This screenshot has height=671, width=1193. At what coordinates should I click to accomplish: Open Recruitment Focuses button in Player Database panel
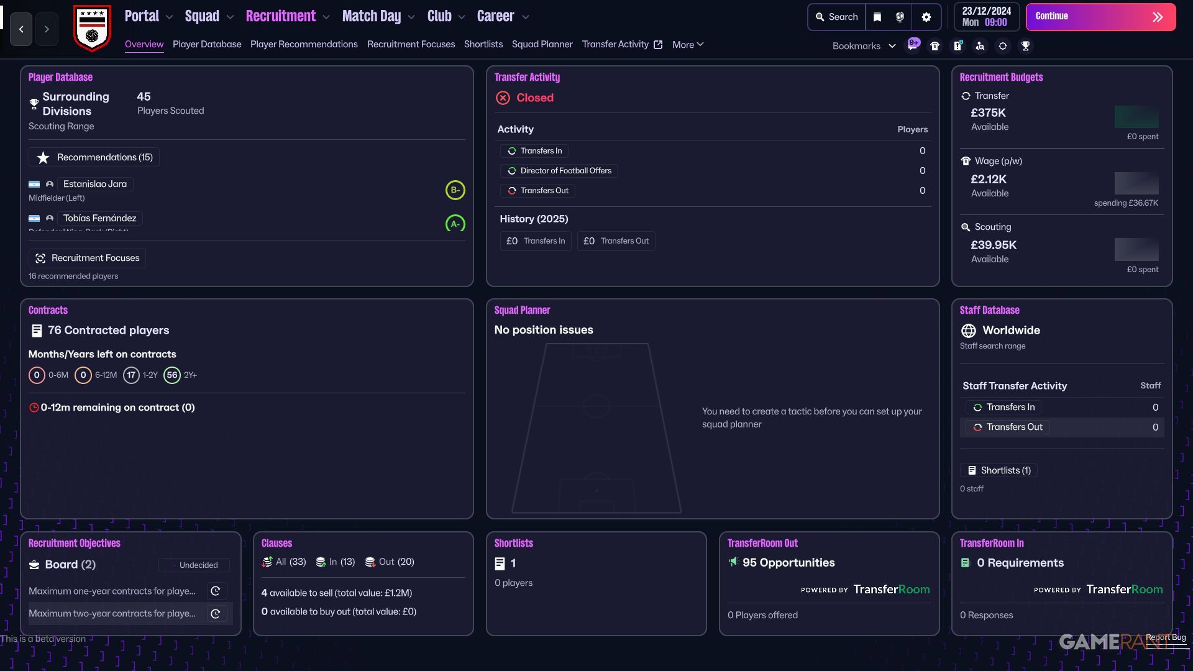pyautogui.click(x=87, y=258)
